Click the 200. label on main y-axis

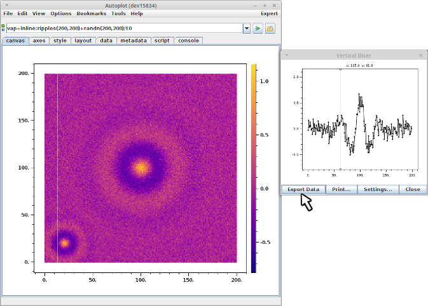(24, 73)
